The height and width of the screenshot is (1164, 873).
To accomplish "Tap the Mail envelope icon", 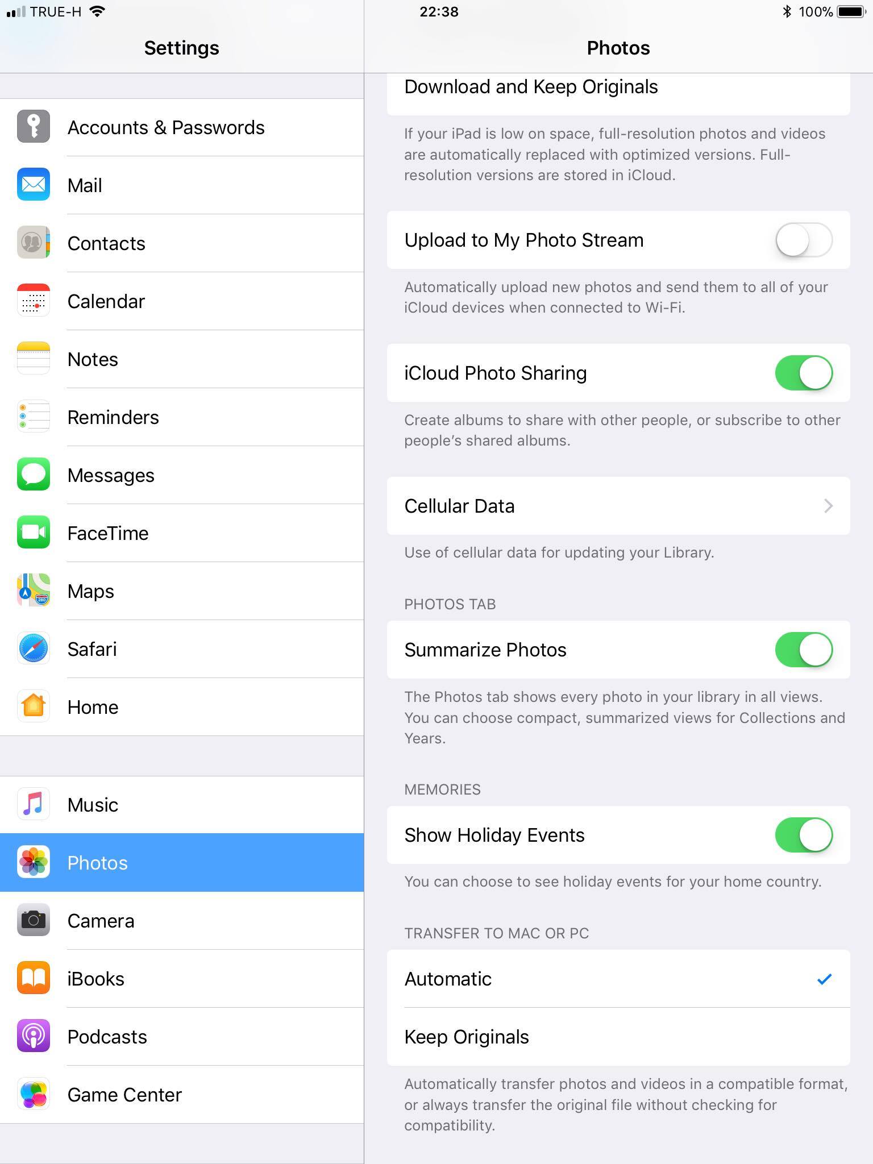I will tap(34, 185).
